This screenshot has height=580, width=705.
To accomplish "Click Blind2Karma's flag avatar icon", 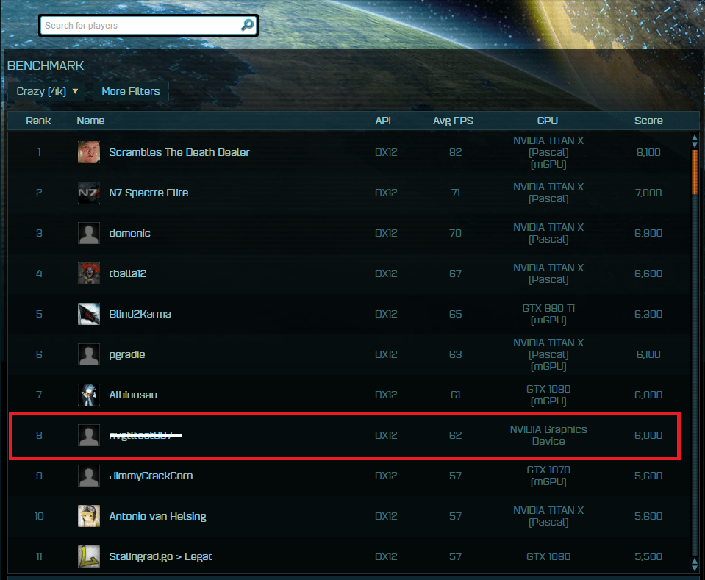I will click(x=88, y=314).
